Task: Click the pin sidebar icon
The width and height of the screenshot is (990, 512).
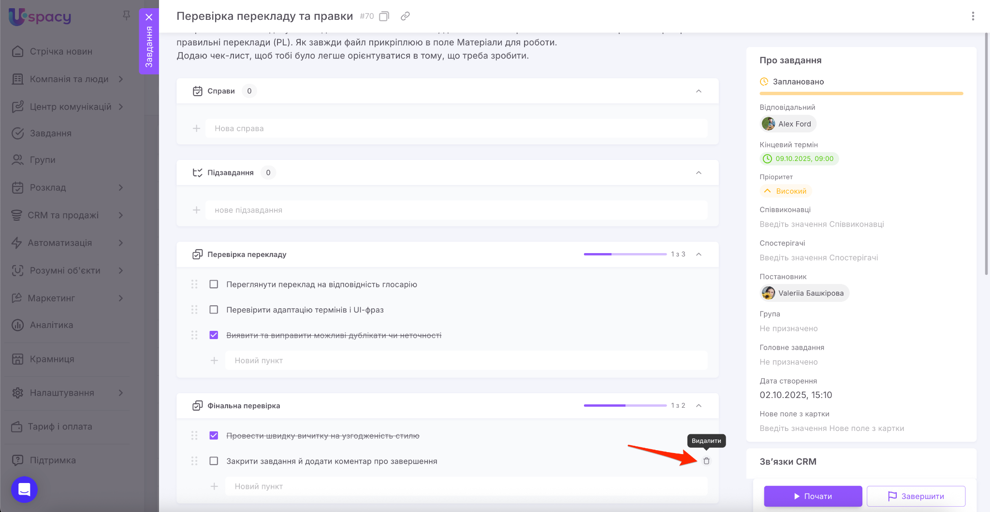Action: pos(126,15)
